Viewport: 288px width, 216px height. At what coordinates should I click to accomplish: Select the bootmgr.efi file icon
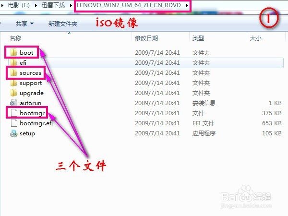(x=14, y=123)
